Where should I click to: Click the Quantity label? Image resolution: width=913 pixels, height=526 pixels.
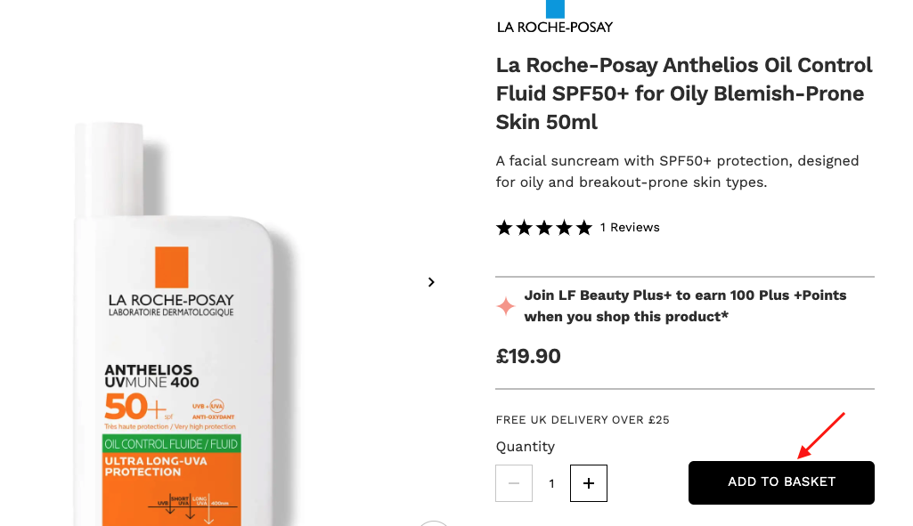pos(525,447)
